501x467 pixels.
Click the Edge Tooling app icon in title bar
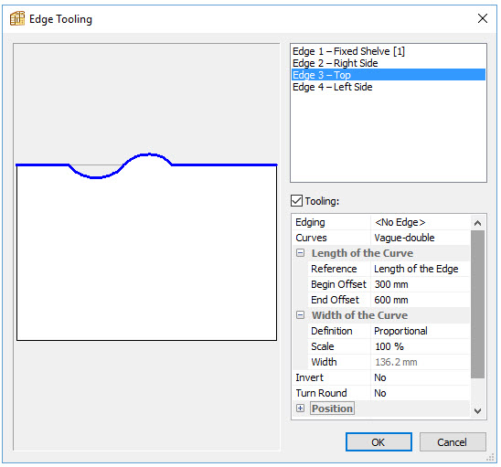17,18
